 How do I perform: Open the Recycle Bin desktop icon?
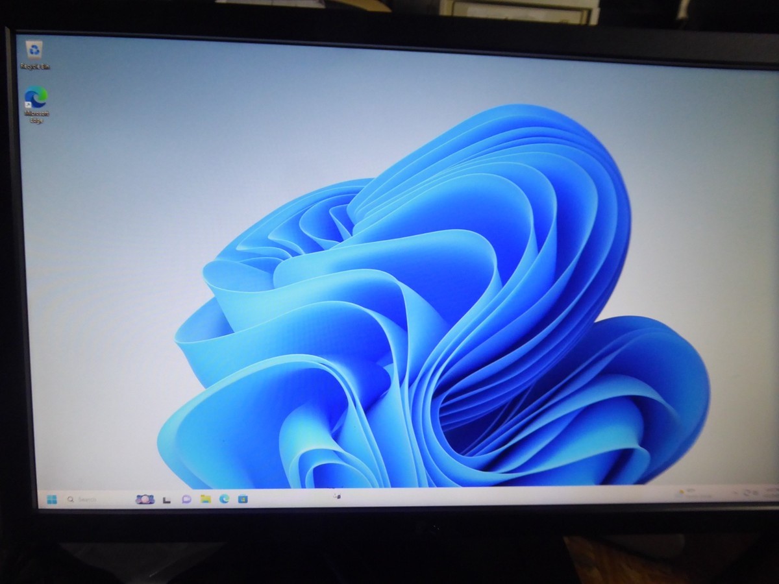click(x=34, y=55)
